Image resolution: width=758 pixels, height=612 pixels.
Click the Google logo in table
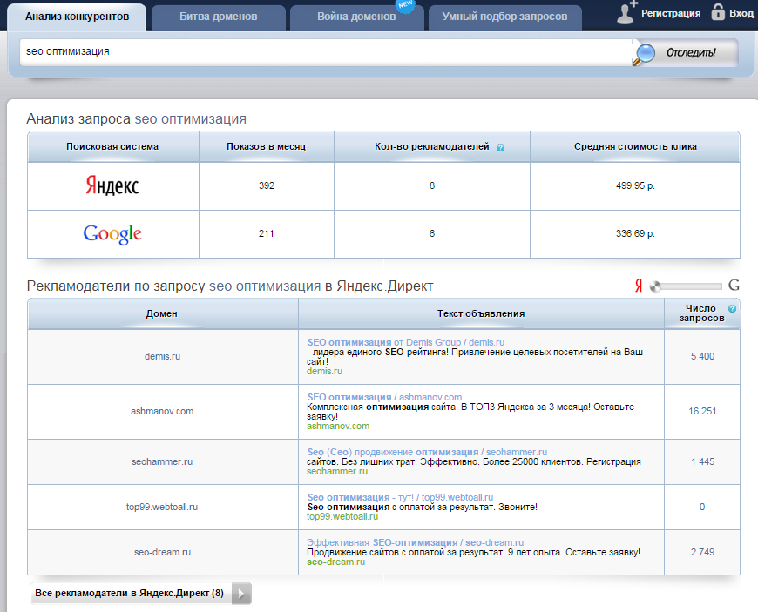(x=112, y=234)
